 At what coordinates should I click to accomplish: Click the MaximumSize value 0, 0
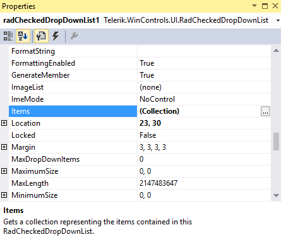pyautogui.click(x=145, y=171)
